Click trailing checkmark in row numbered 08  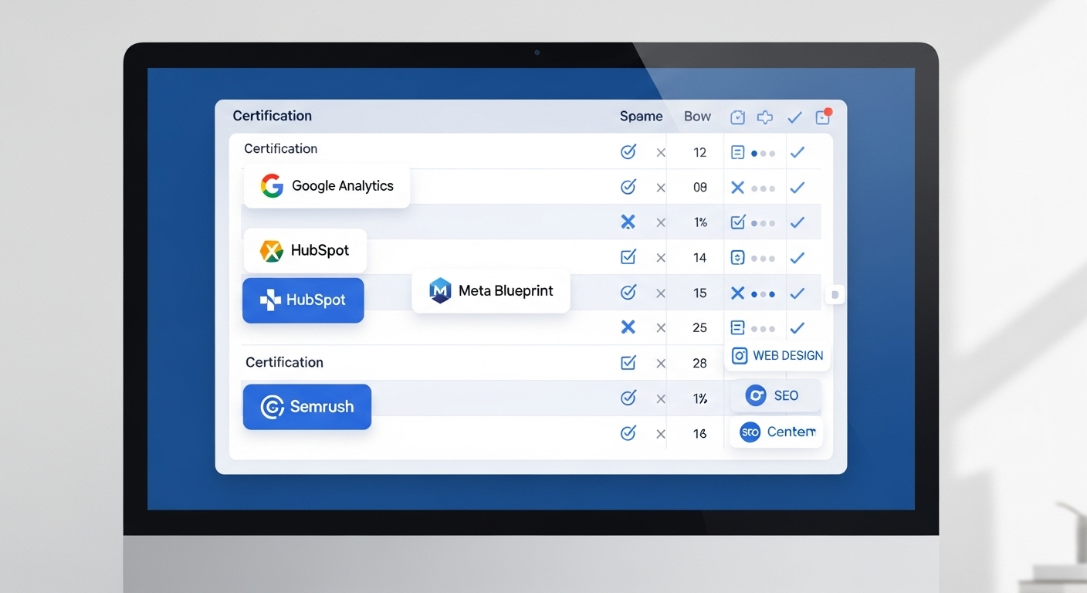tap(797, 188)
